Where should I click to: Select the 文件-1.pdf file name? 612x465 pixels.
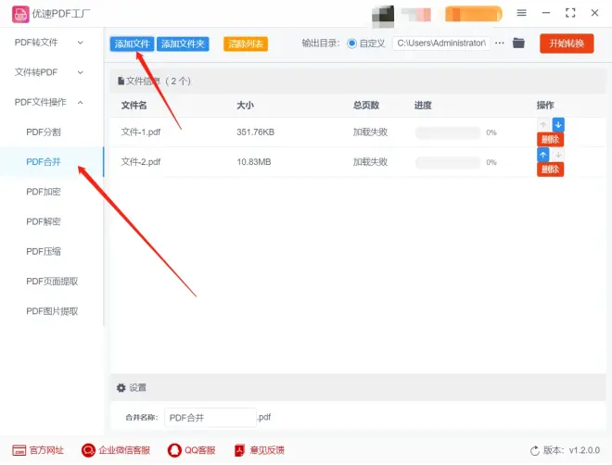point(141,132)
